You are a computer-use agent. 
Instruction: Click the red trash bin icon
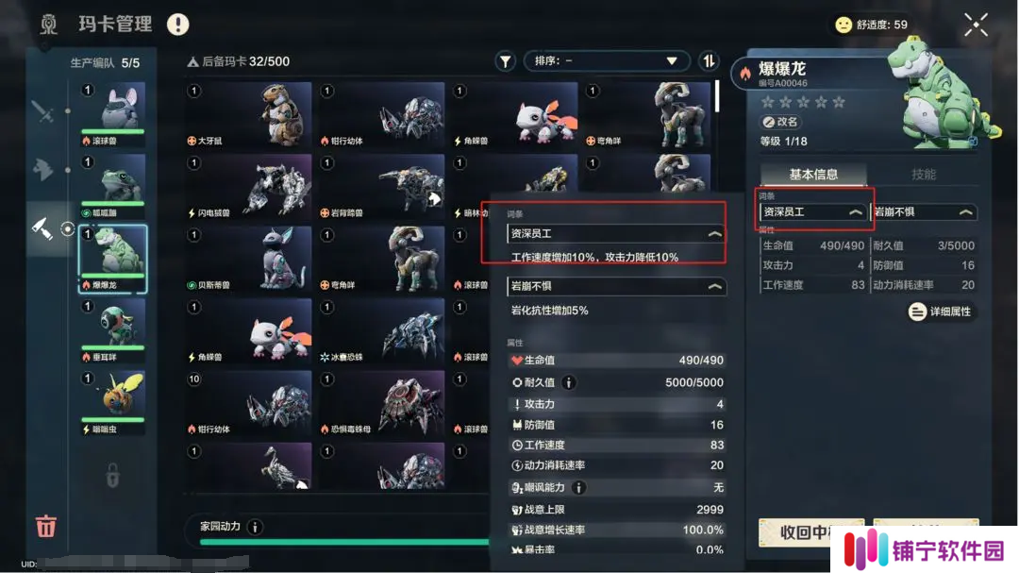[x=45, y=526]
